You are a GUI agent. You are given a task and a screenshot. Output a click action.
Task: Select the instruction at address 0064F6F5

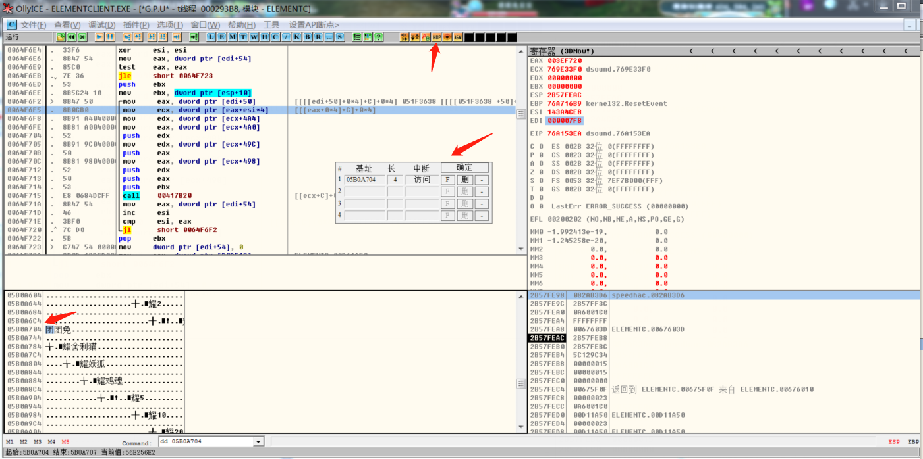point(259,110)
